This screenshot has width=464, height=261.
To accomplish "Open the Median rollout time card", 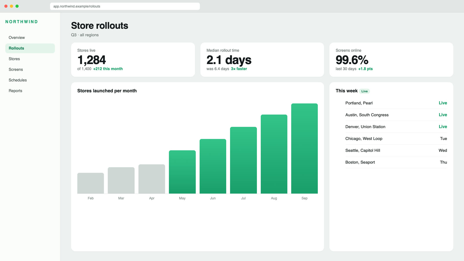I will point(262,60).
